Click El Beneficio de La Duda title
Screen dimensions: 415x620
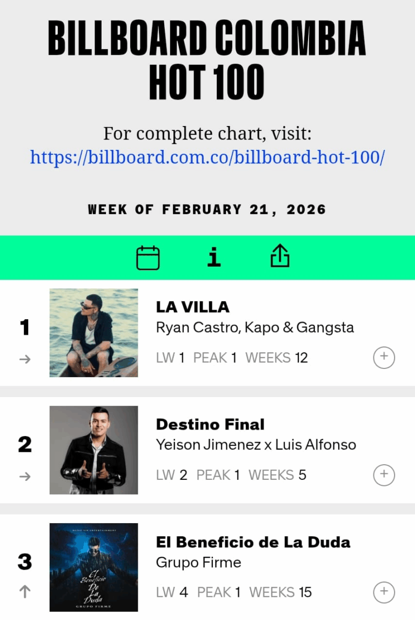(253, 542)
